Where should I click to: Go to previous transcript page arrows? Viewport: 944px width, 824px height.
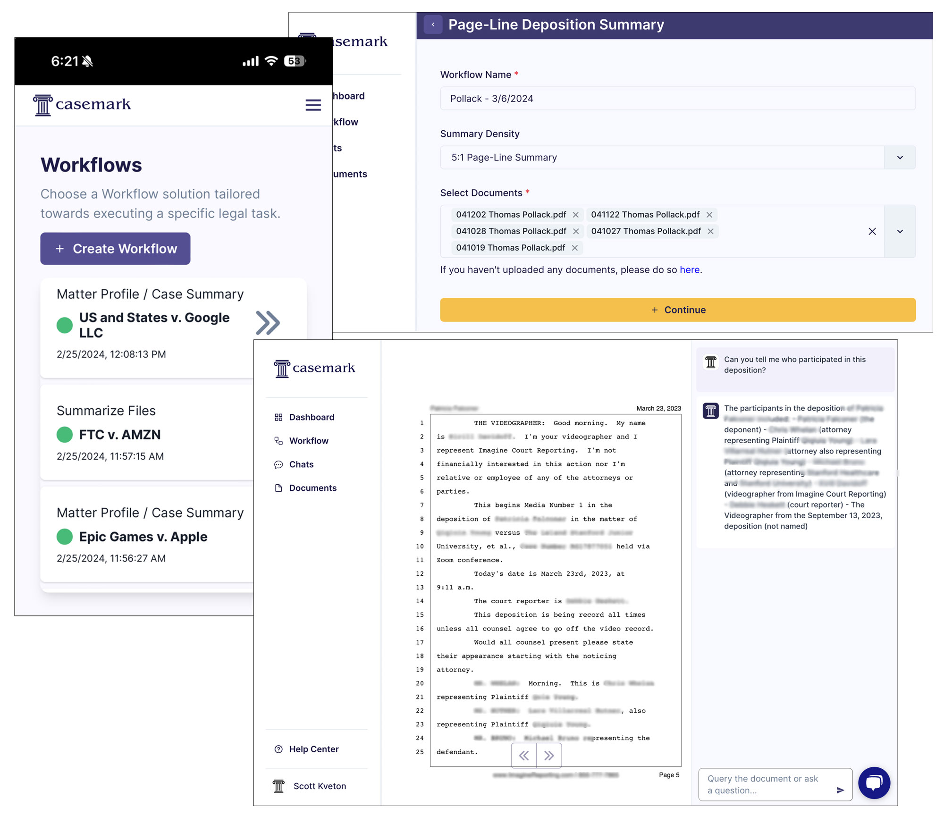coord(524,756)
